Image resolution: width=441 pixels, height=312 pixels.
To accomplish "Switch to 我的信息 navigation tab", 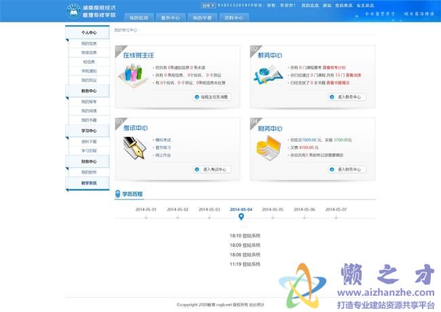I will [139, 18].
